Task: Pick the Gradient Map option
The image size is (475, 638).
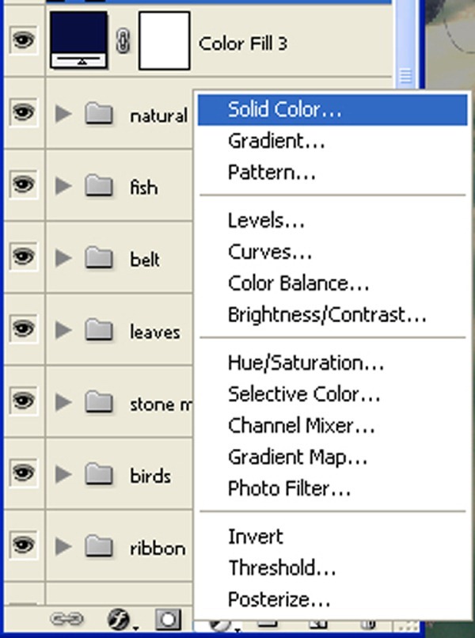Action: [298, 457]
